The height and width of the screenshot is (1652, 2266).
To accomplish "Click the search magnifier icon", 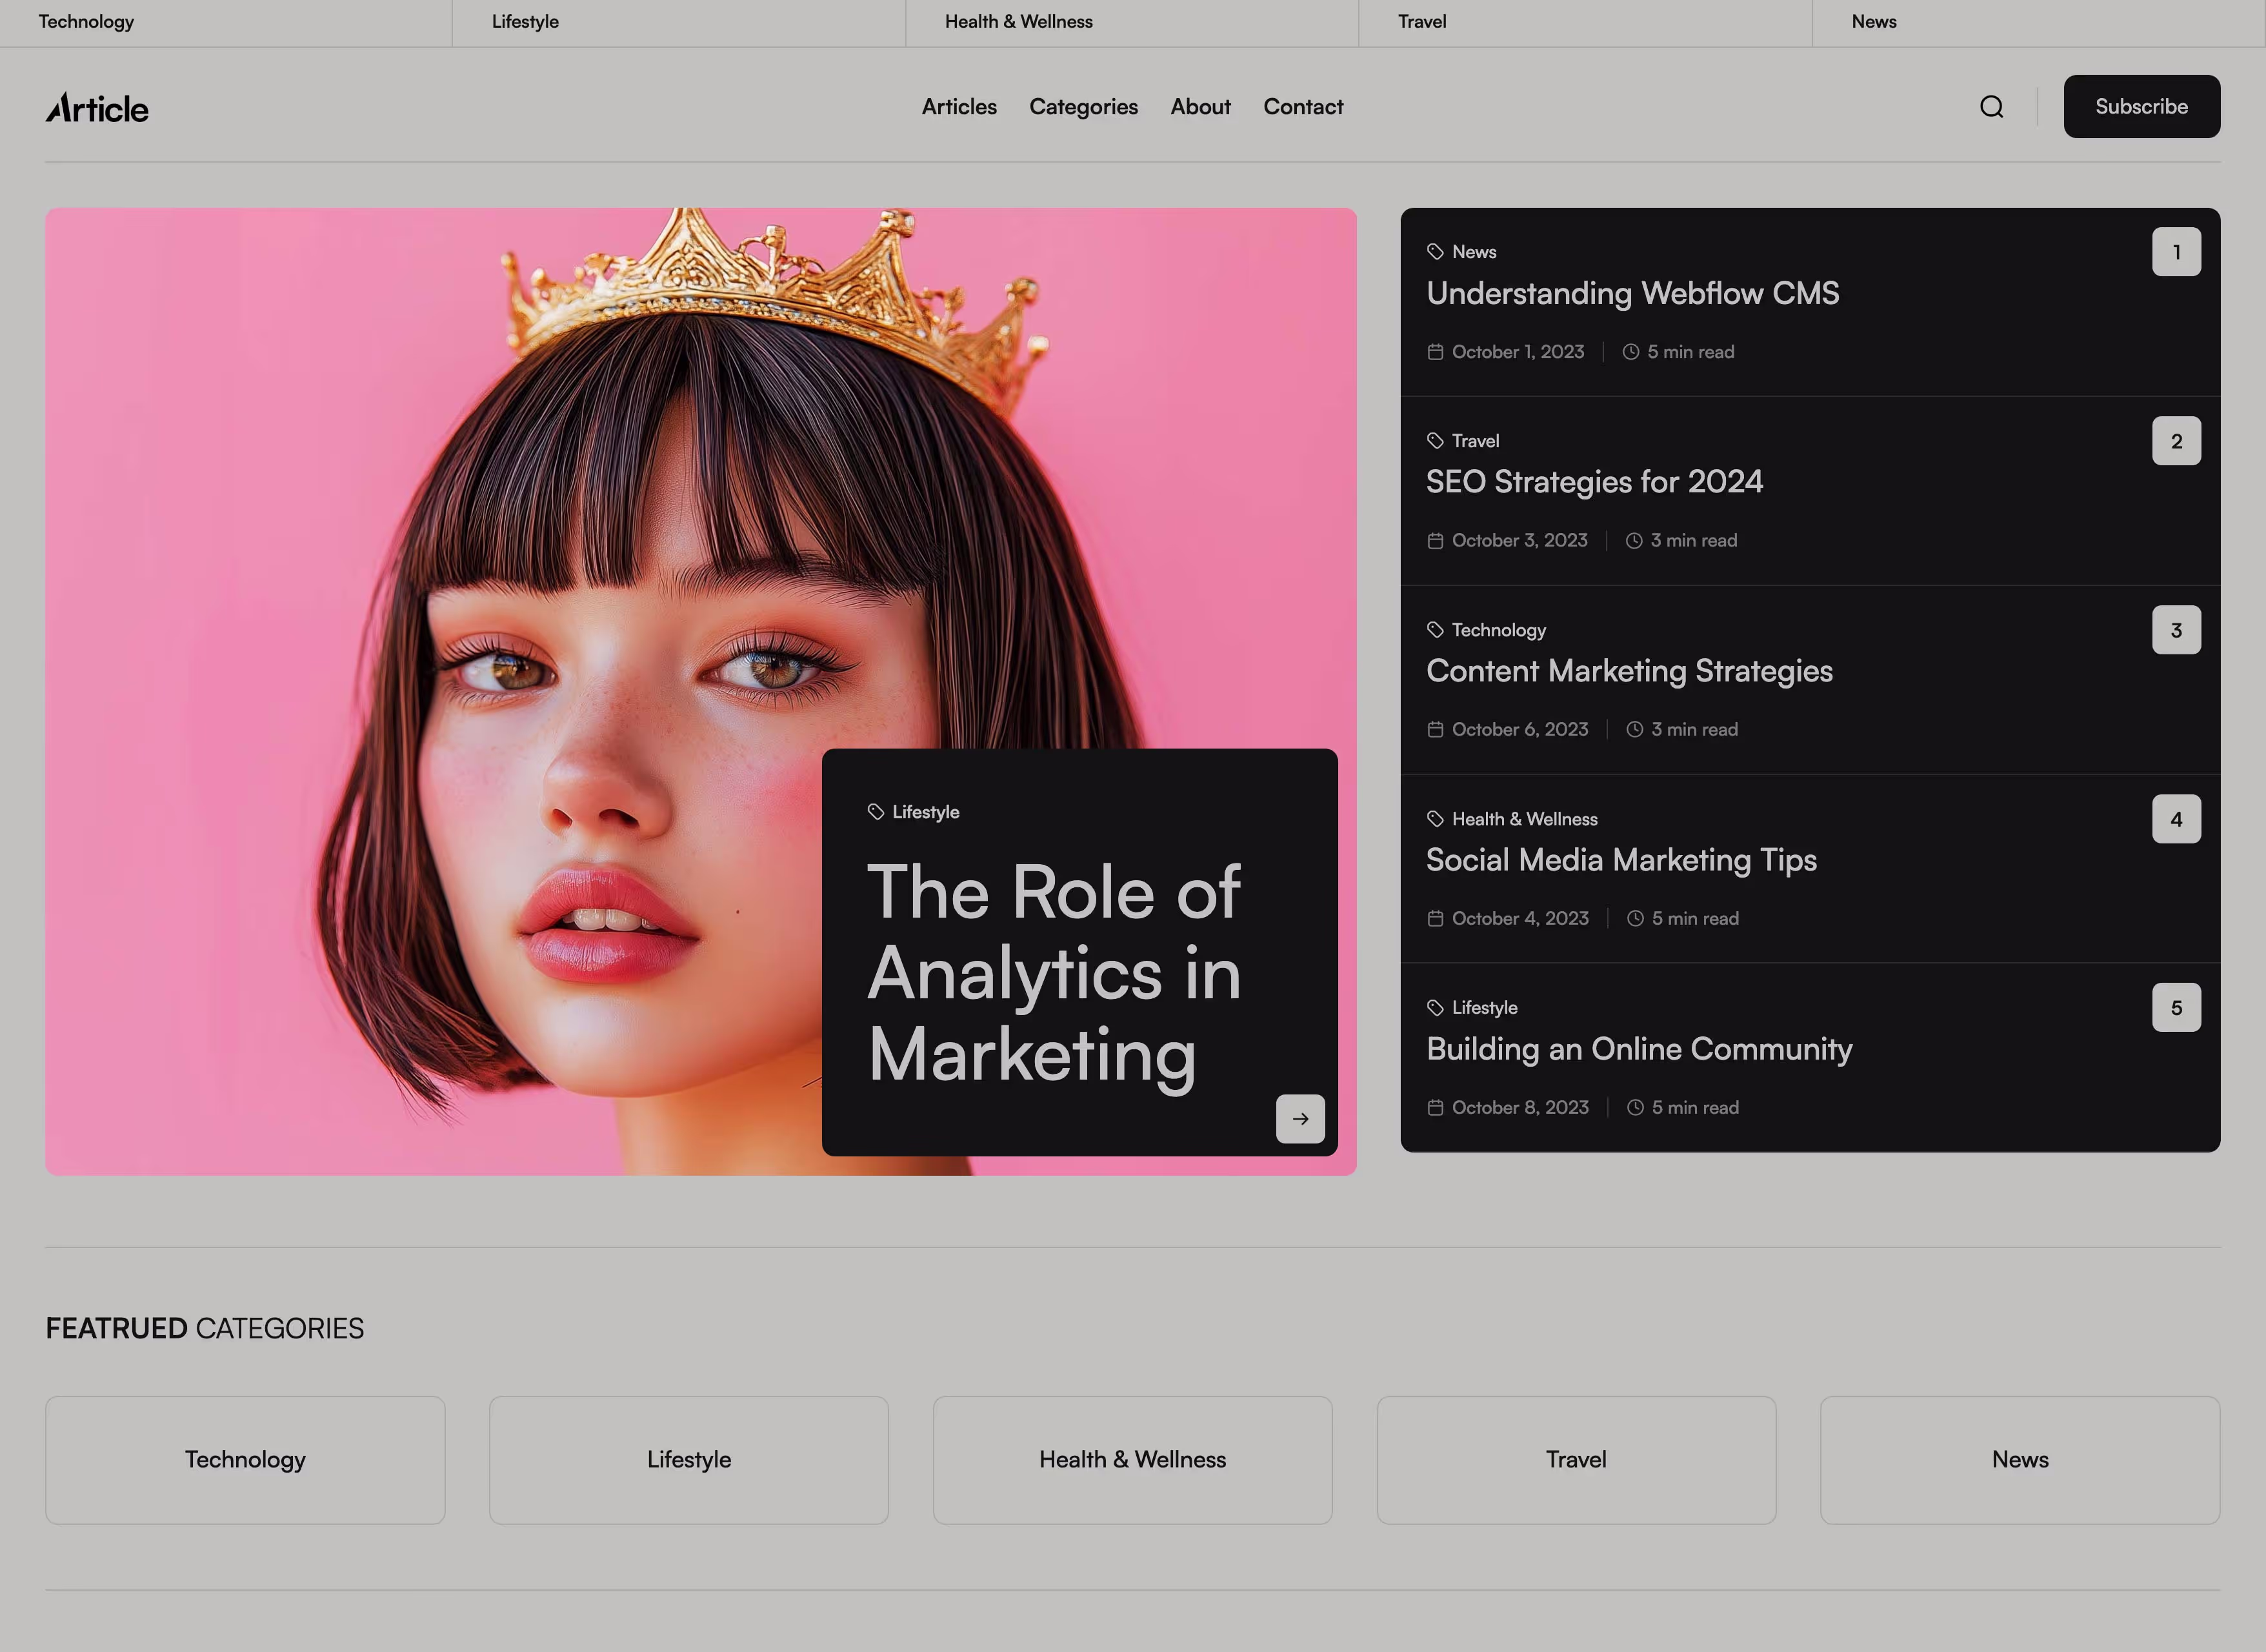I will tap(1991, 107).
